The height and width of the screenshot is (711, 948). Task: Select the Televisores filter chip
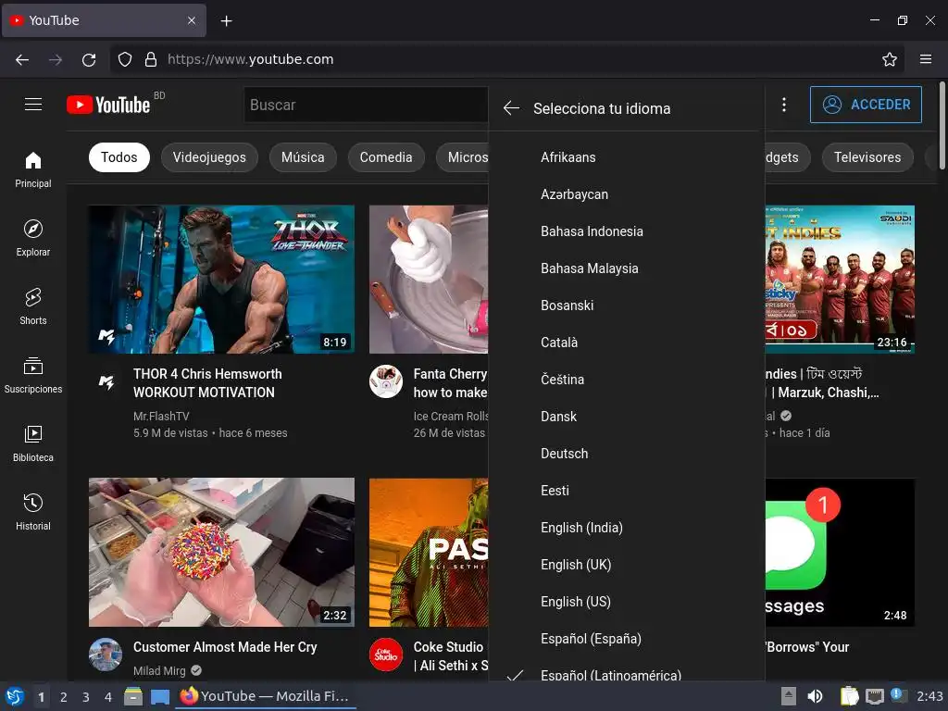tap(867, 157)
